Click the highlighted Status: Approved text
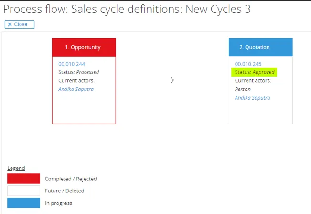Screen dimensions: 311x214 point(254,72)
